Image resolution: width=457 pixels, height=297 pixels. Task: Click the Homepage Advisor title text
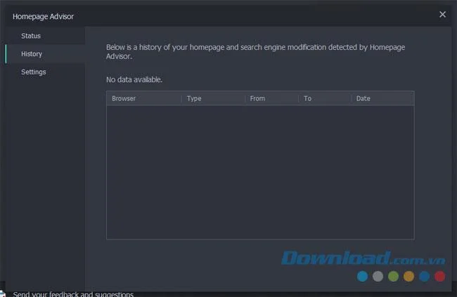pos(43,17)
